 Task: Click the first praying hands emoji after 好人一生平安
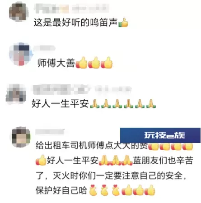click(95, 104)
